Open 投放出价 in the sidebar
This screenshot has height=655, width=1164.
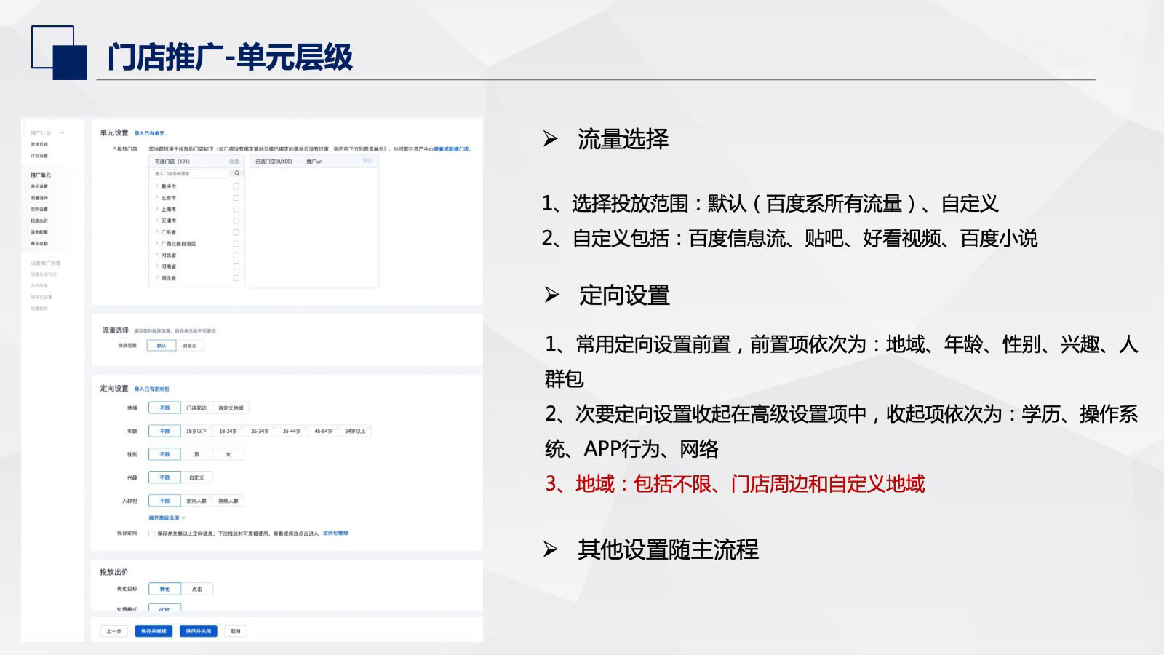pos(39,221)
